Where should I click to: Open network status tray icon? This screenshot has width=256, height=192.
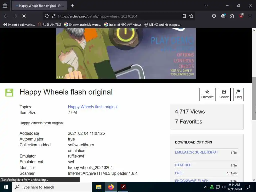[x=218, y=187]
